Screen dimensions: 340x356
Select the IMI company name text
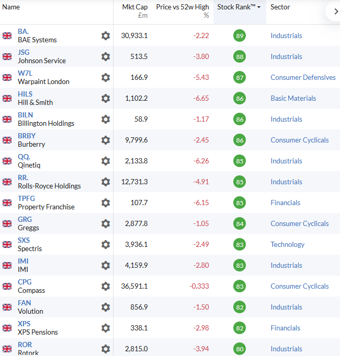point(23,269)
